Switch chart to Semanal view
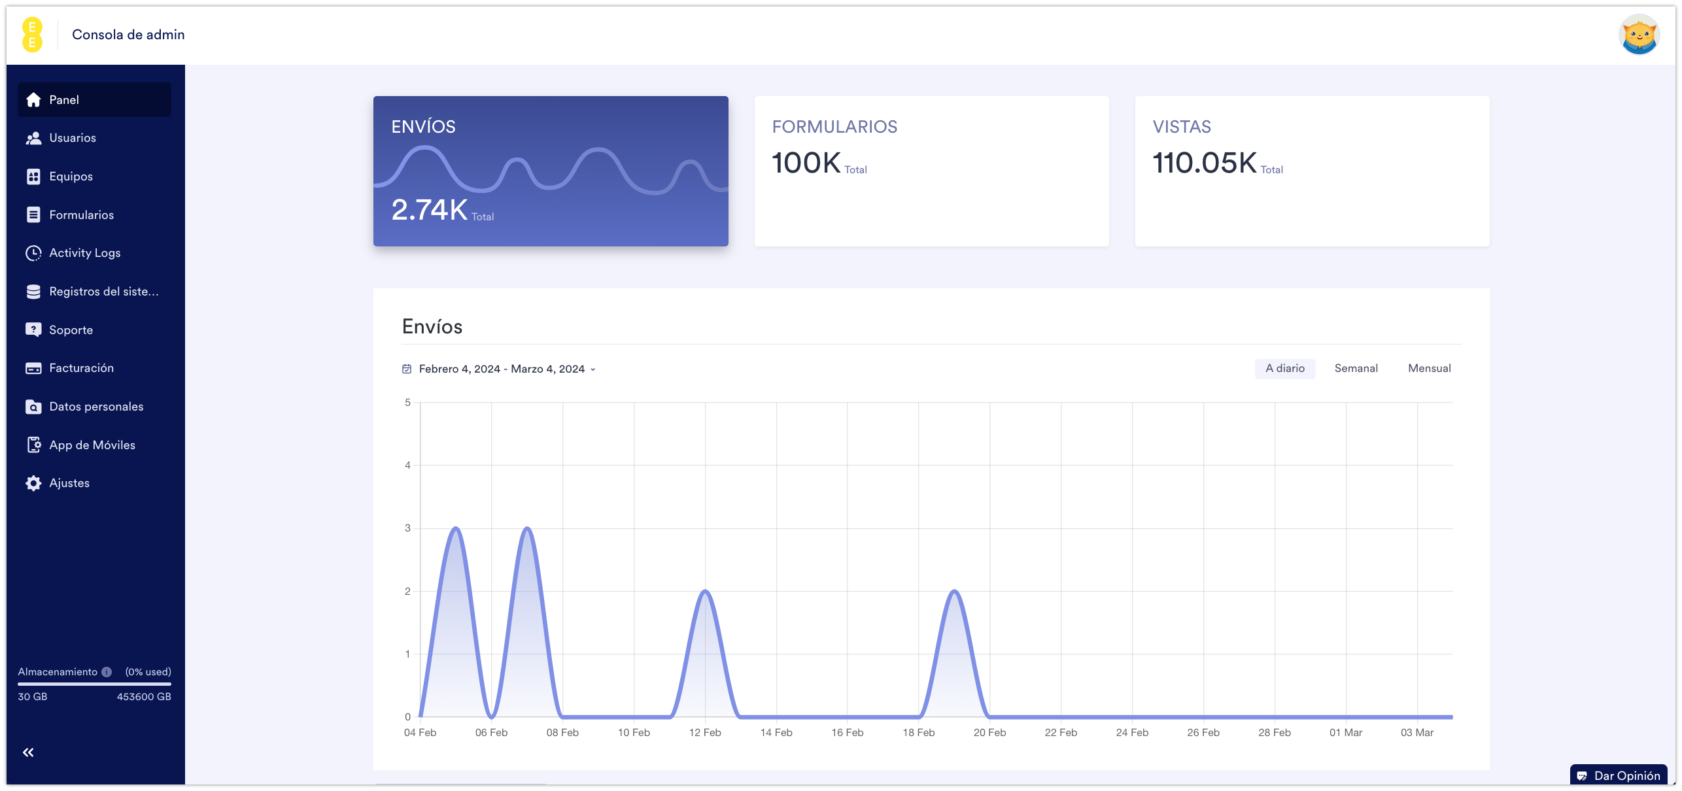Image resolution: width=1682 pixels, height=791 pixels. tap(1356, 369)
